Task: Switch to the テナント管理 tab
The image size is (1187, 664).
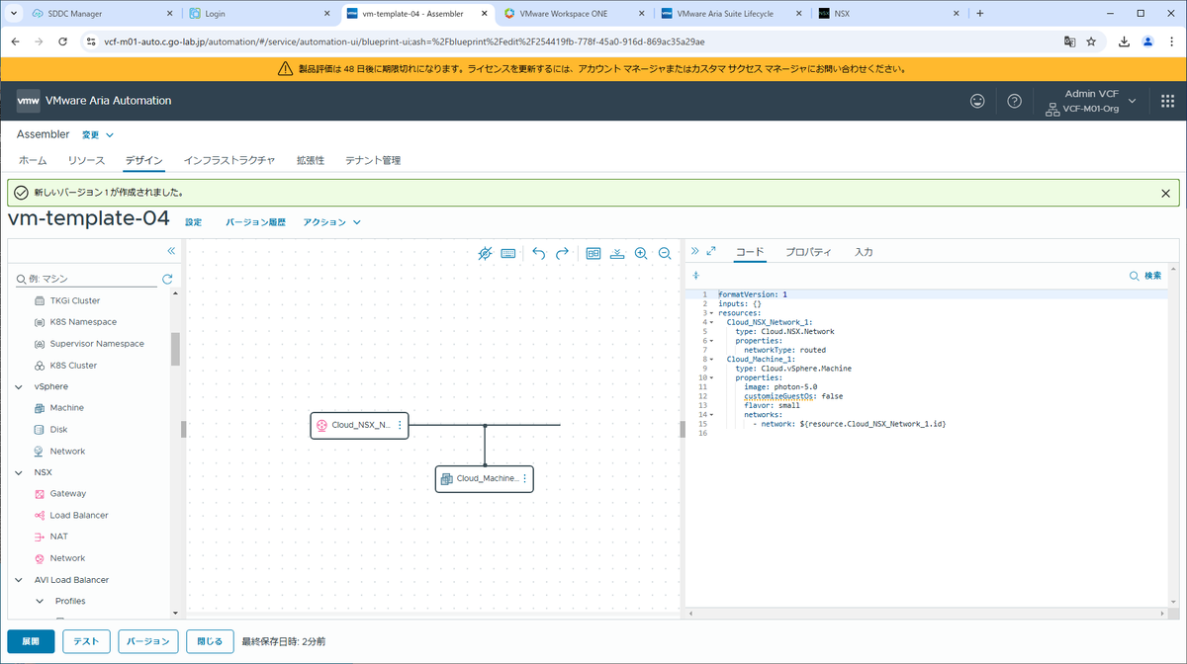Action: click(373, 160)
